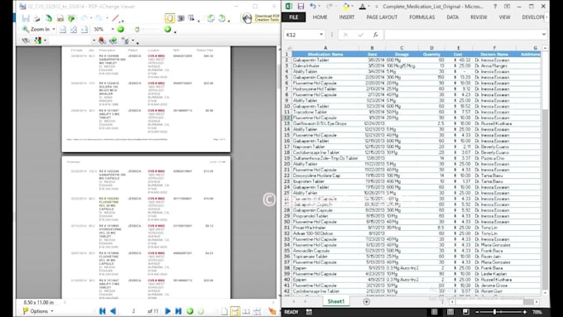Click the Excel zoom out minus button
The image size is (563, 317).
[477, 311]
